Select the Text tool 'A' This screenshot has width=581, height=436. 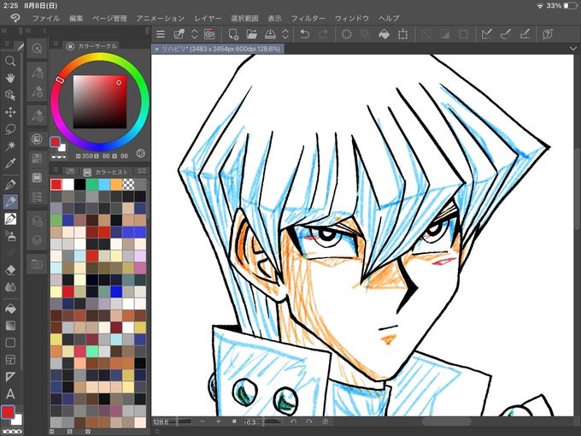pyautogui.click(x=10, y=394)
